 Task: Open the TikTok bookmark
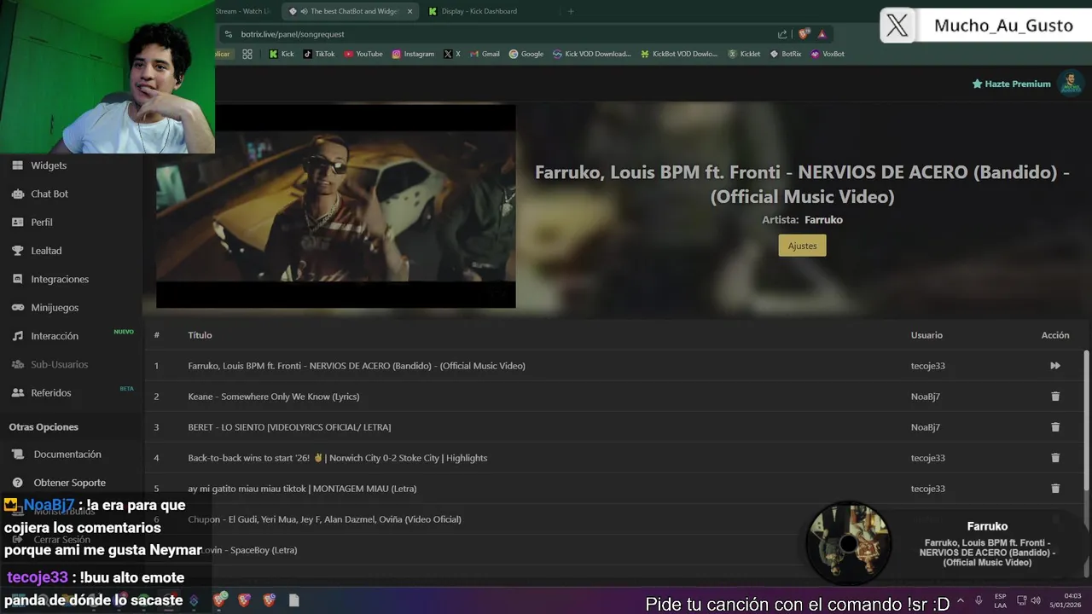(x=319, y=54)
